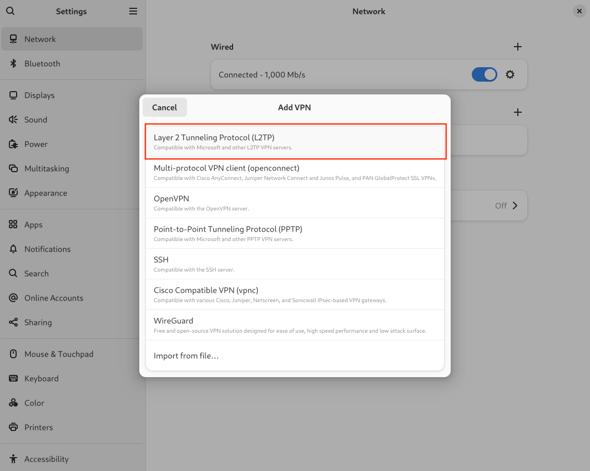Click the Appearance icon

(x=13, y=193)
